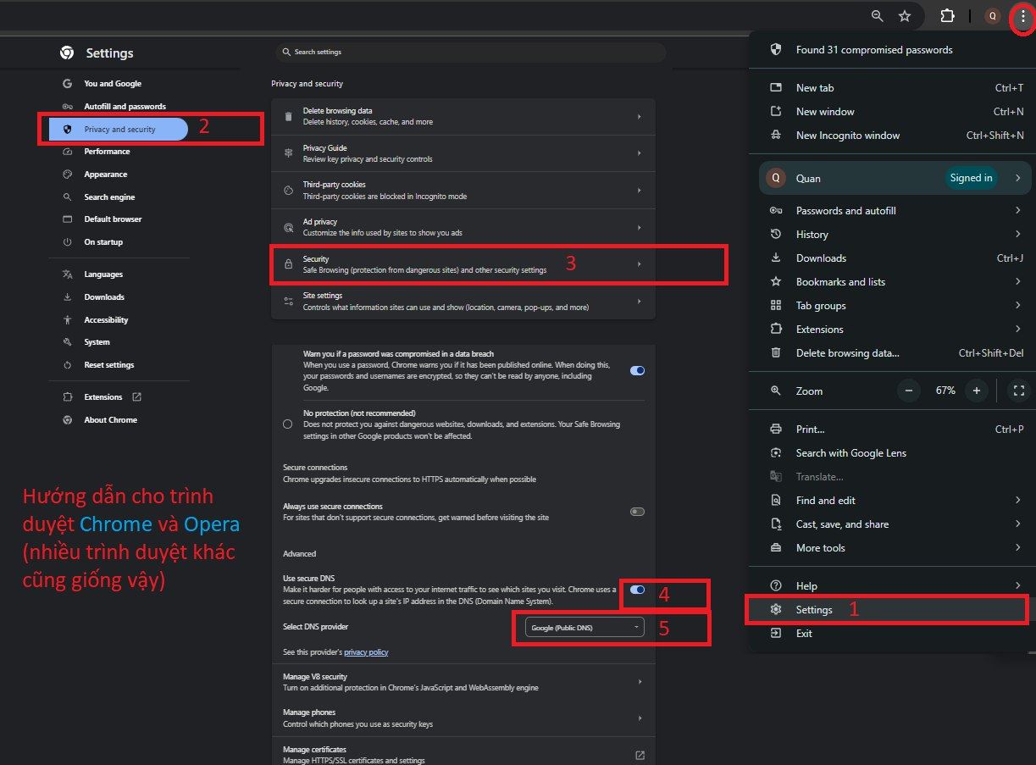Open the Performance settings section
The image size is (1036, 765).
tap(107, 152)
